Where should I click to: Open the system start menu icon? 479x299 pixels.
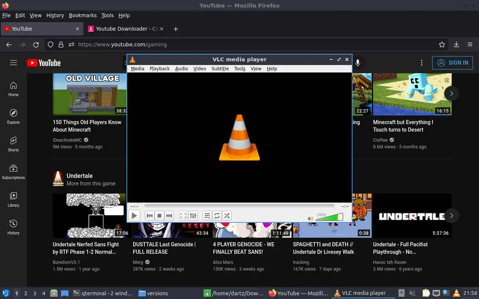(6, 293)
